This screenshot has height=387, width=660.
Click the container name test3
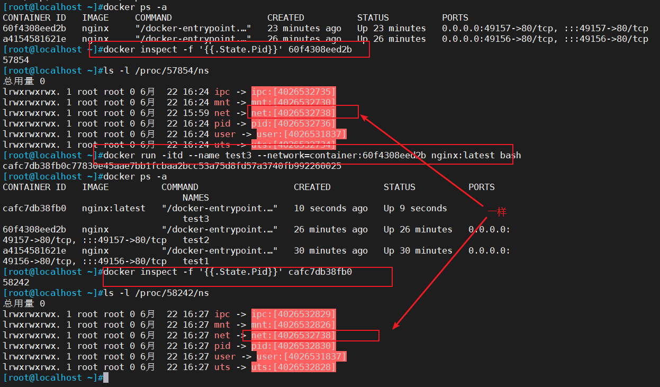click(196, 219)
